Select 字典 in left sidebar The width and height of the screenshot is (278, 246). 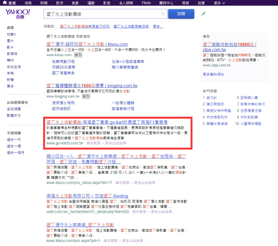pyautogui.click(x=10, y=73)
